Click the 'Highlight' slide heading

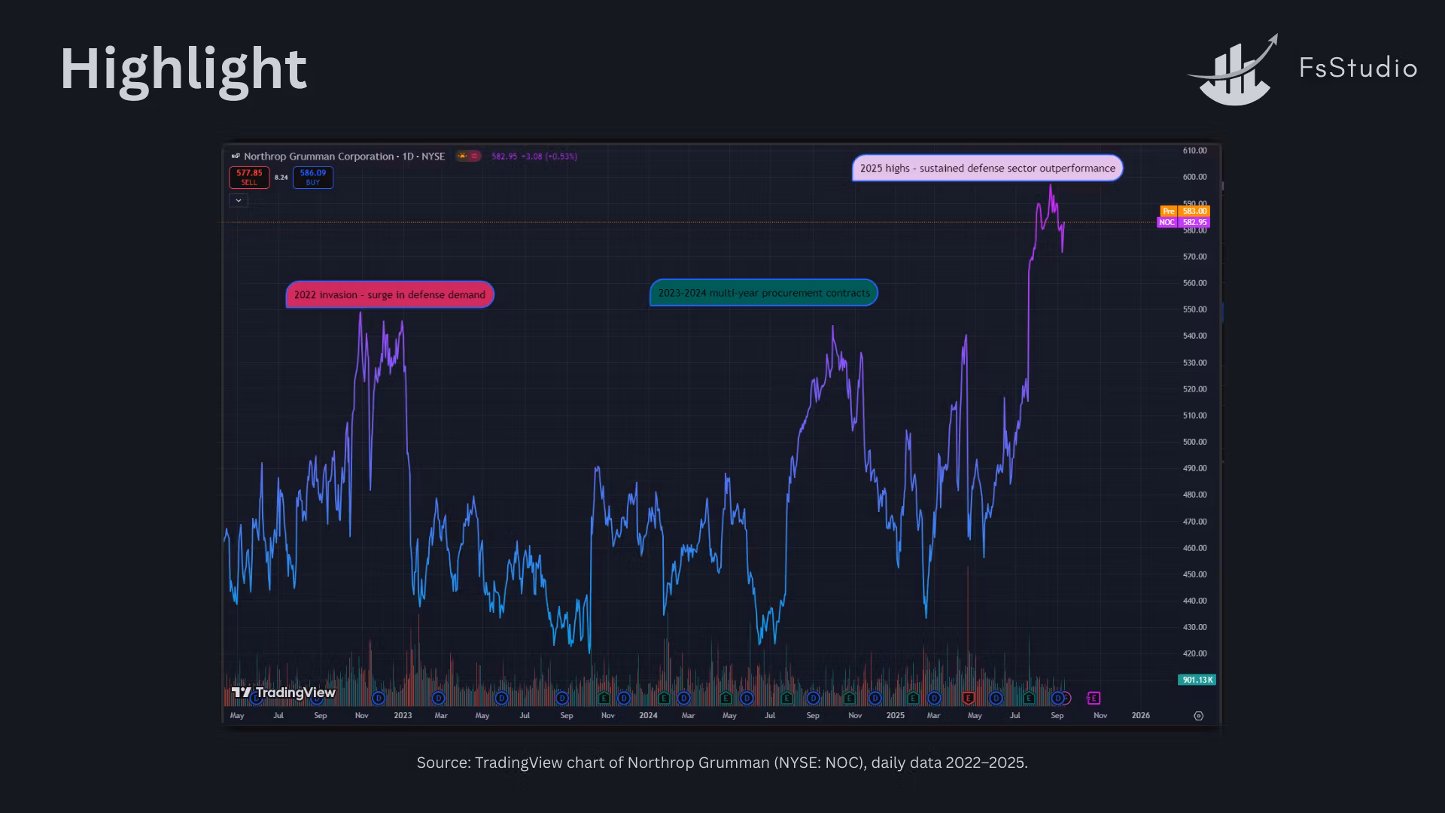click(x=184, y=69)
